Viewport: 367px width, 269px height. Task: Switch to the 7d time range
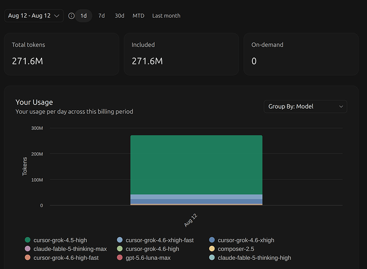[101, 16]
